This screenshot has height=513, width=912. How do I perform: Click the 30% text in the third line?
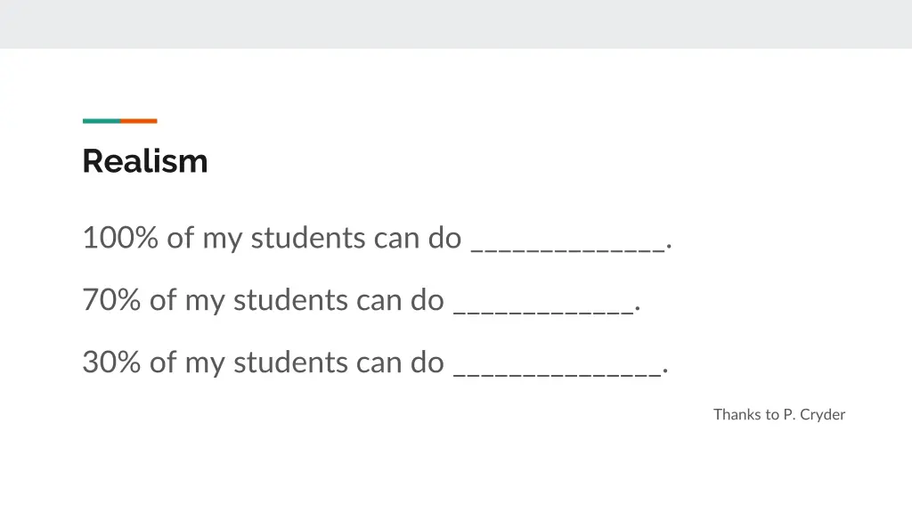[111, 362]
